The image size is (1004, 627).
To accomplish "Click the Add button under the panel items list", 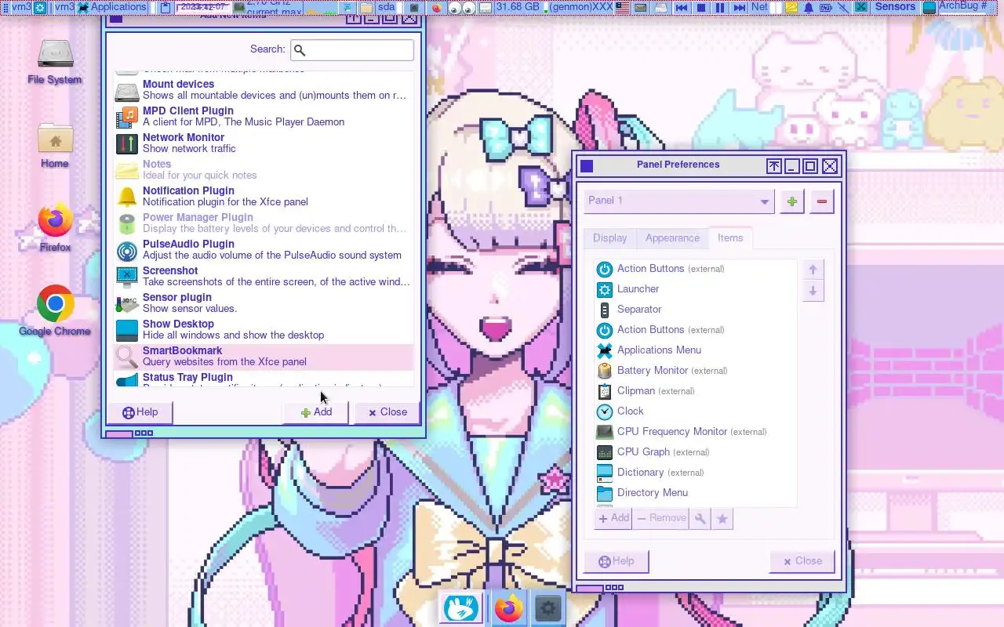I will coord(613,518).
